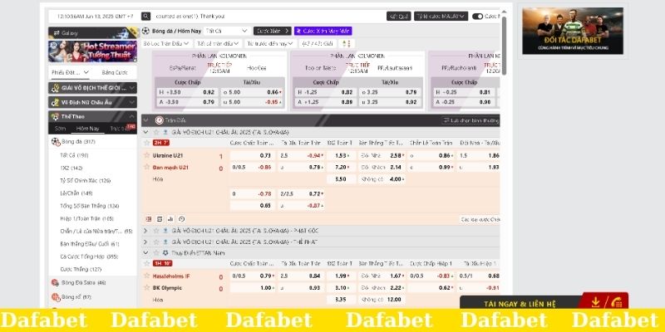Click the trophy icon of Giải Vô Địch Thế Giới
Screen dimensions: 665x332
[x=55, y=88]
